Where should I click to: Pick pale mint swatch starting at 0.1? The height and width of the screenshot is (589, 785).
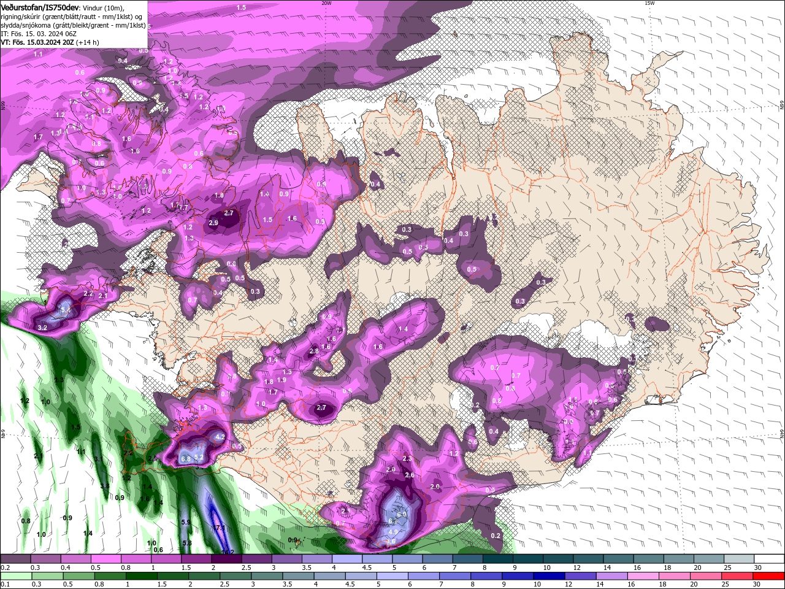pos(15,576)
